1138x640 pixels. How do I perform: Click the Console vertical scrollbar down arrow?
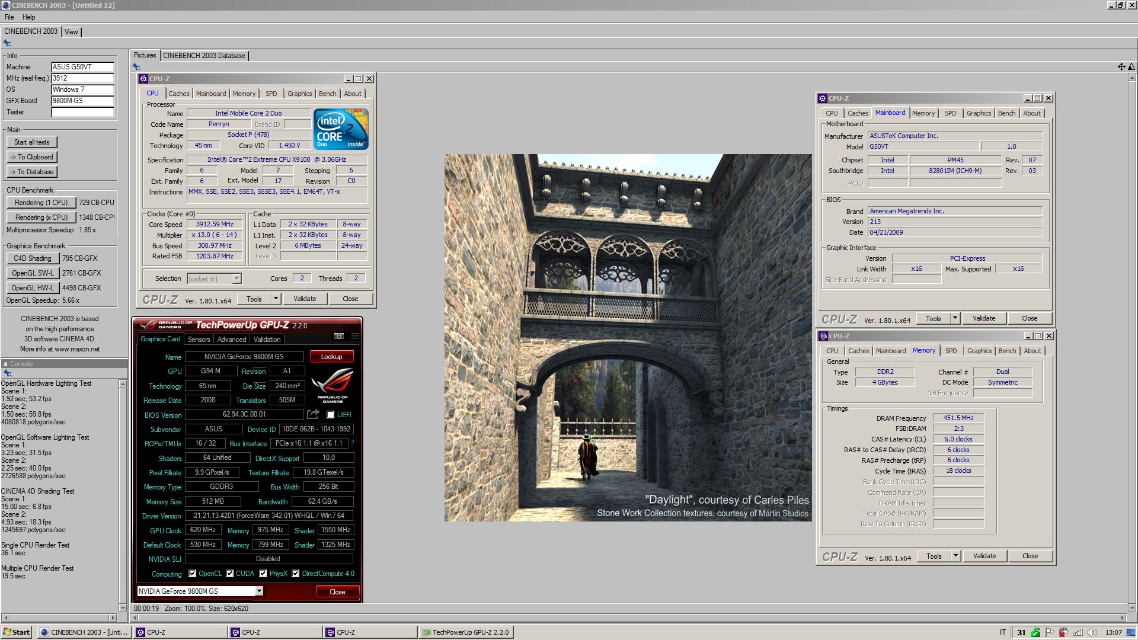pyautogui.click(x=123, y=607)
